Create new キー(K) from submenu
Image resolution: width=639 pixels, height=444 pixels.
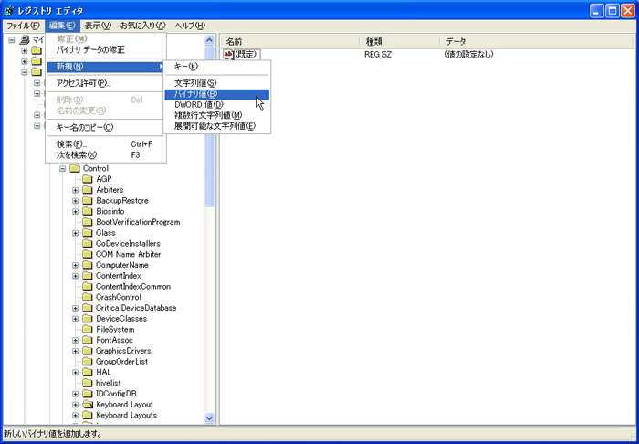[x=217, y=67]
